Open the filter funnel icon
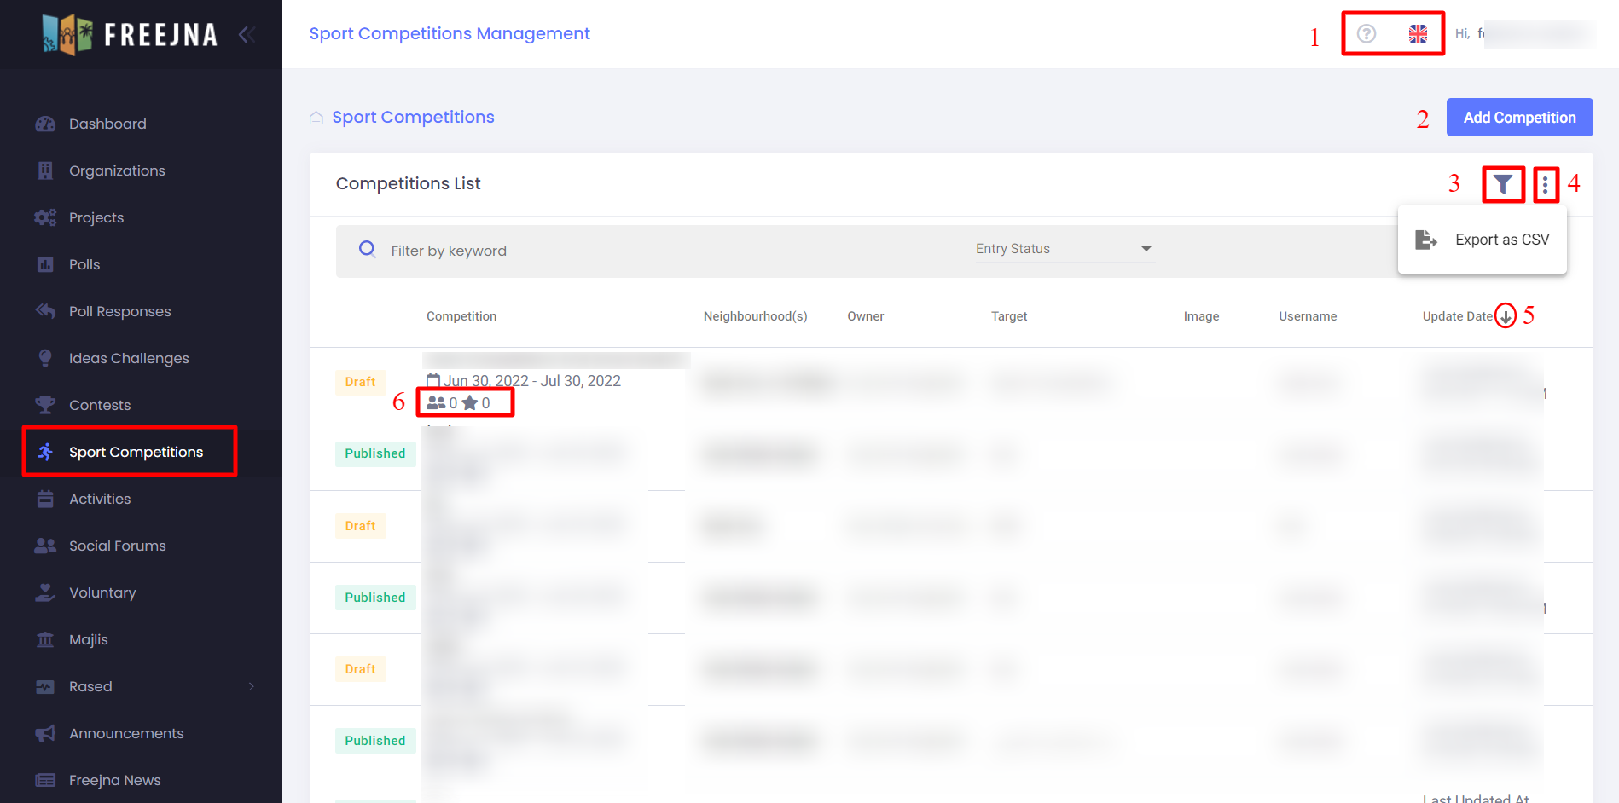Viewport: 1619px width, 803px height. click(x=1502, y=184)
